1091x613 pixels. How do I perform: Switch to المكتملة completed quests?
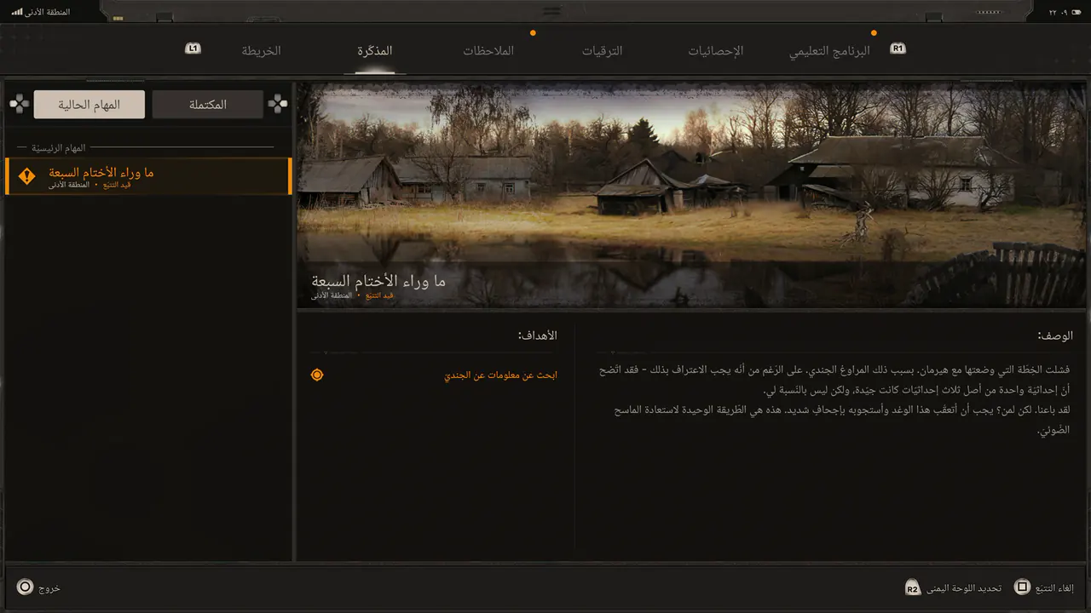click(207, 105)
